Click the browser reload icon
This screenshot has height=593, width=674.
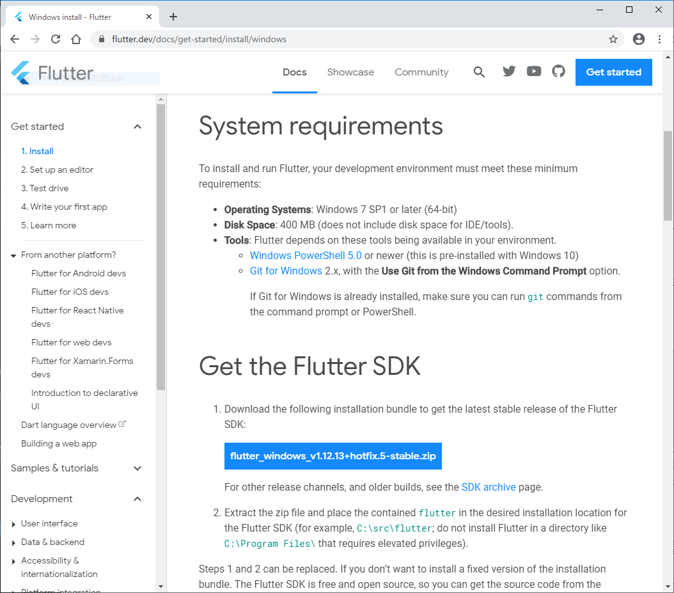(x=56, y=39)
